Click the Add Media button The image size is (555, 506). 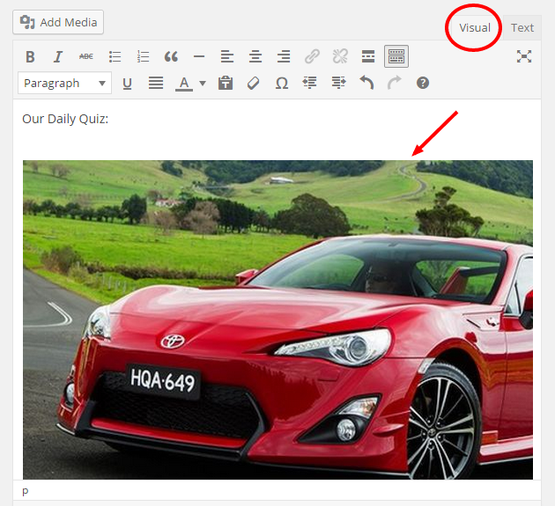coord(58,22)
